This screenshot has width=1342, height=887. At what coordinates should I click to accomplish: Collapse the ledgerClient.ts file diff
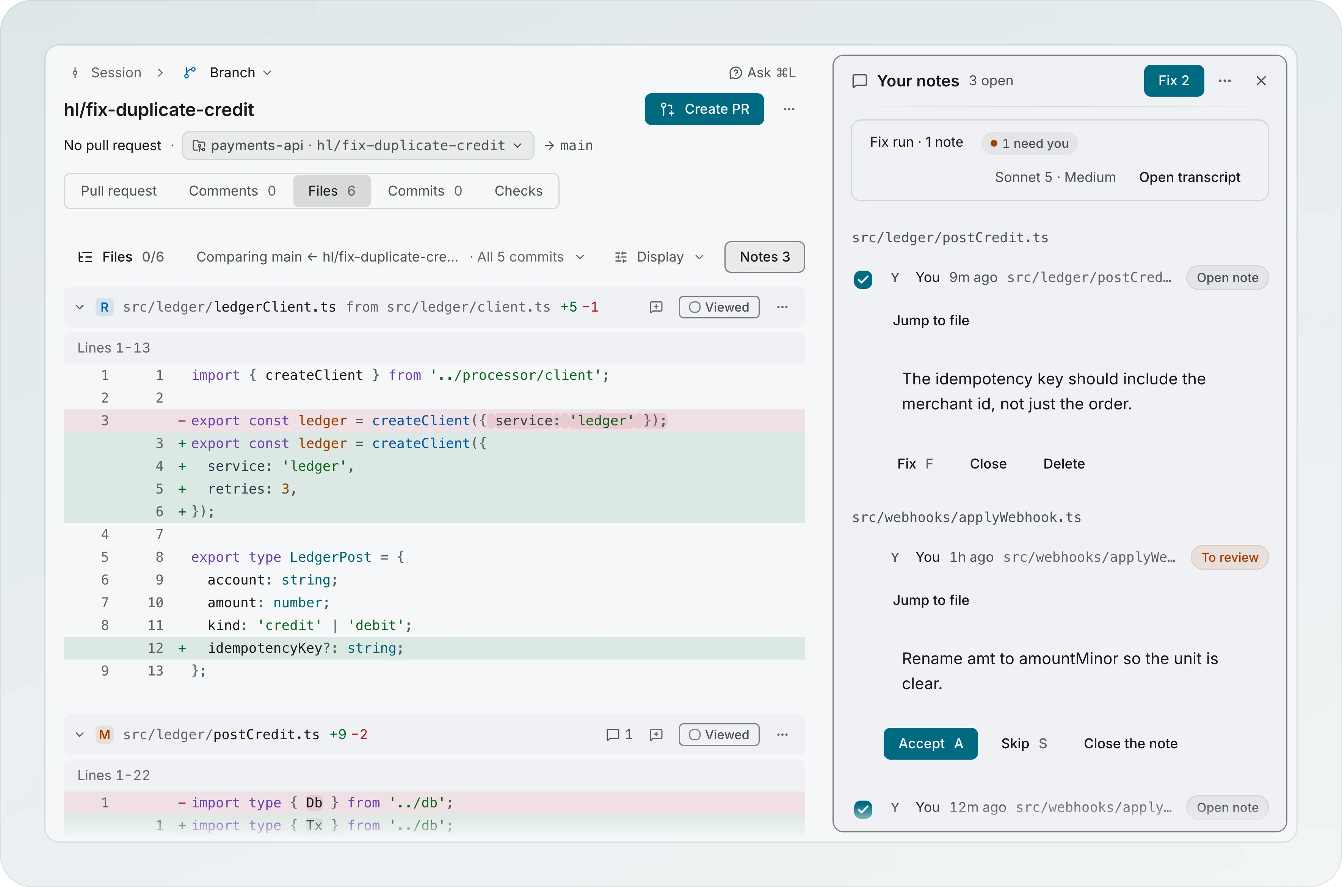80,307
